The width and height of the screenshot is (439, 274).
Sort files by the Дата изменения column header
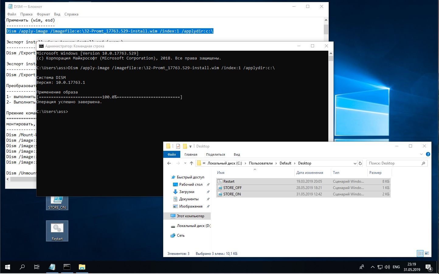point(309,173)
